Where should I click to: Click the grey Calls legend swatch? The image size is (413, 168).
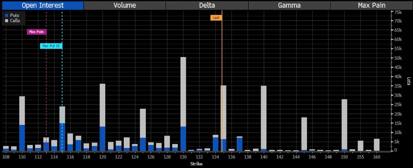[x=7, y=20]
